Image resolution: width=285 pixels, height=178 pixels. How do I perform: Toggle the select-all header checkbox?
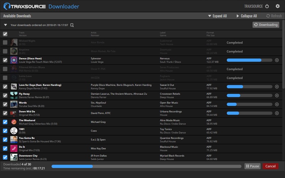tap(5, 34)
